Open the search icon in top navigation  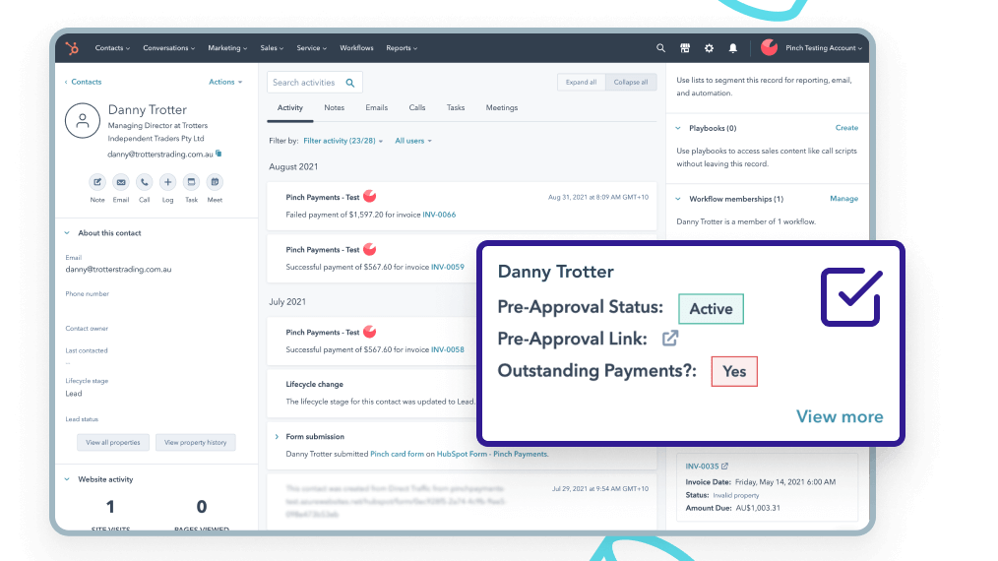tap(660, 48)
